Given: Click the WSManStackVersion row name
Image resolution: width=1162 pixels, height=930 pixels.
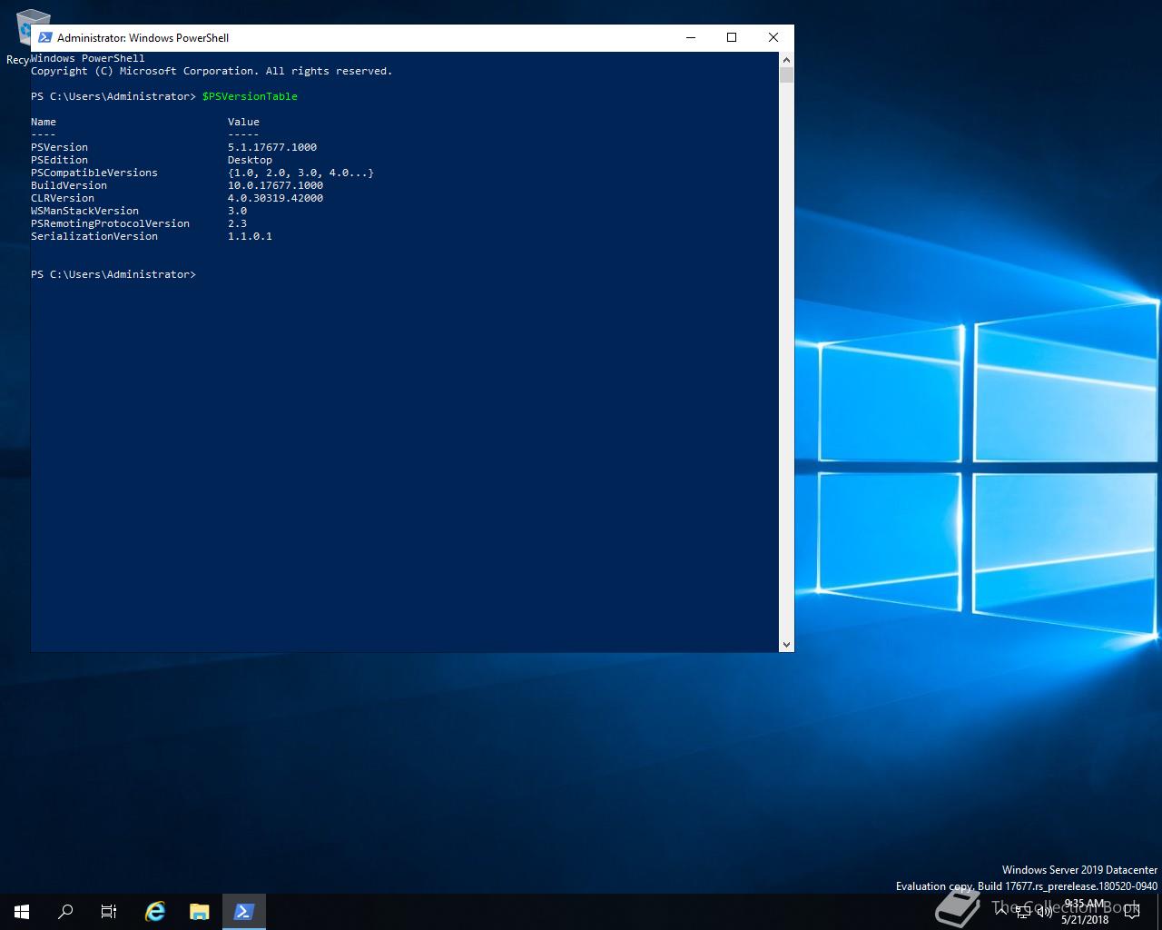Looking at the screenshot, I should pos(84,211).
